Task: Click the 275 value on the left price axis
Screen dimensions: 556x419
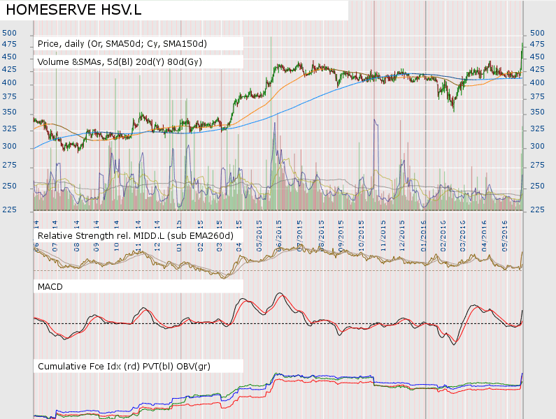Action: (10, 165)
